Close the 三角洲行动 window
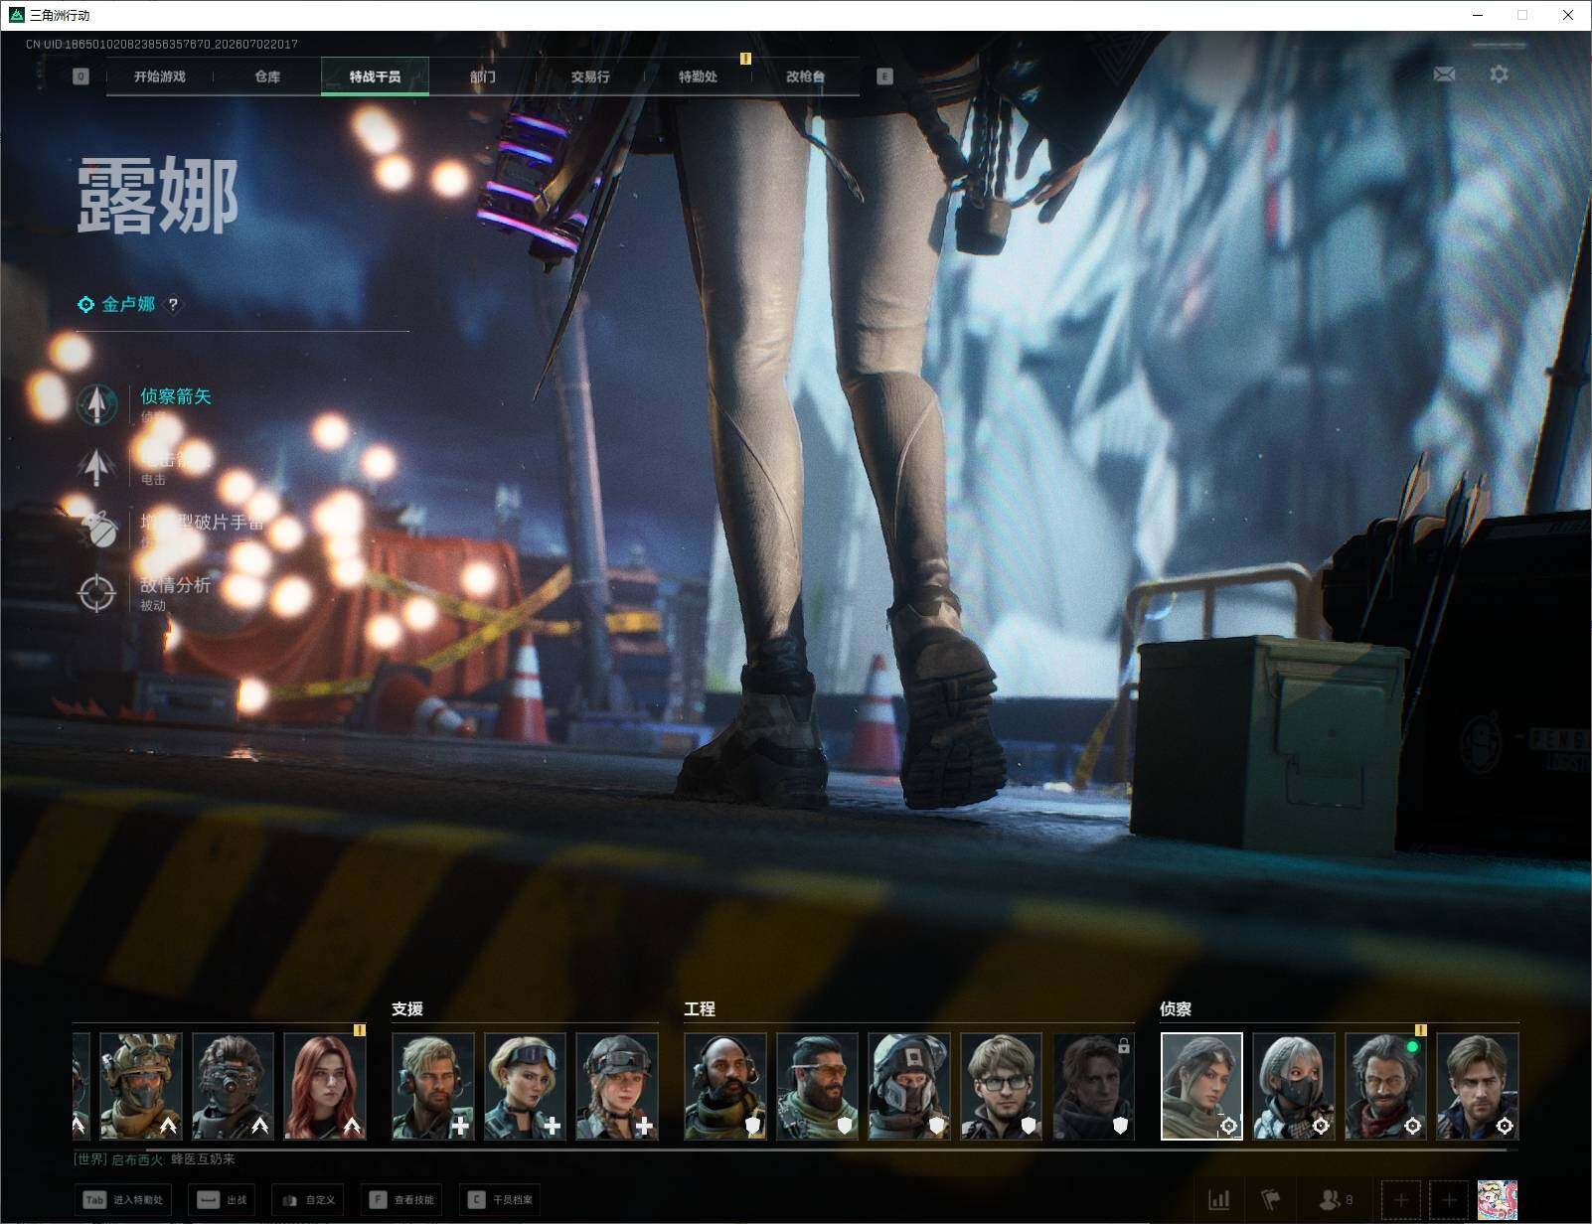The height and width of the screenshot is (1224, 1592). (x=1568, y=15)
